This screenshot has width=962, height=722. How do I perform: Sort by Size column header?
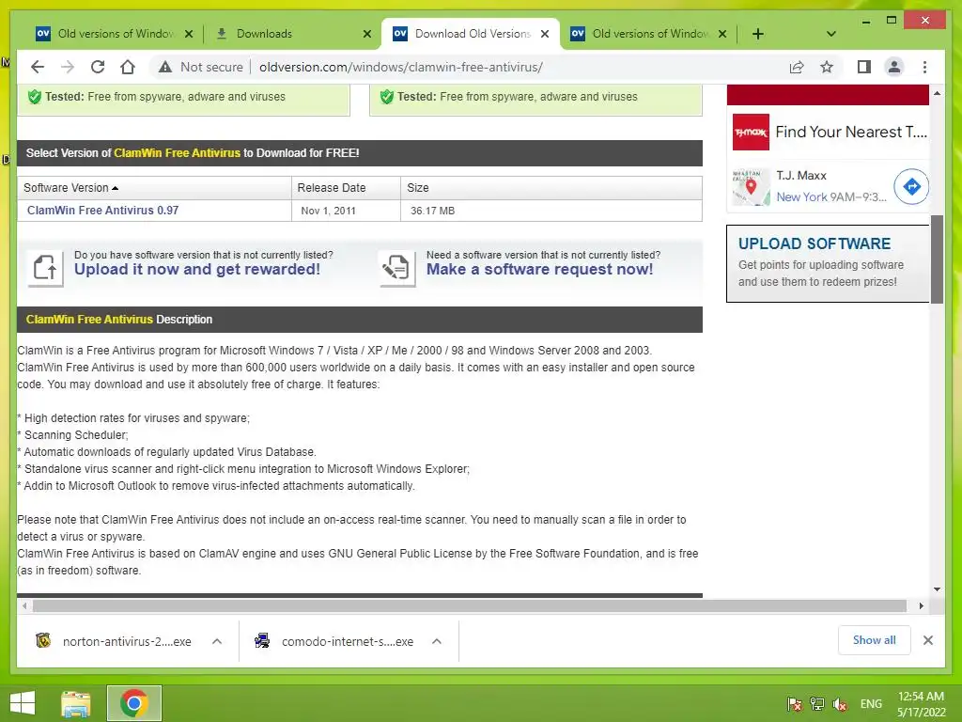[x=551, y=188]
